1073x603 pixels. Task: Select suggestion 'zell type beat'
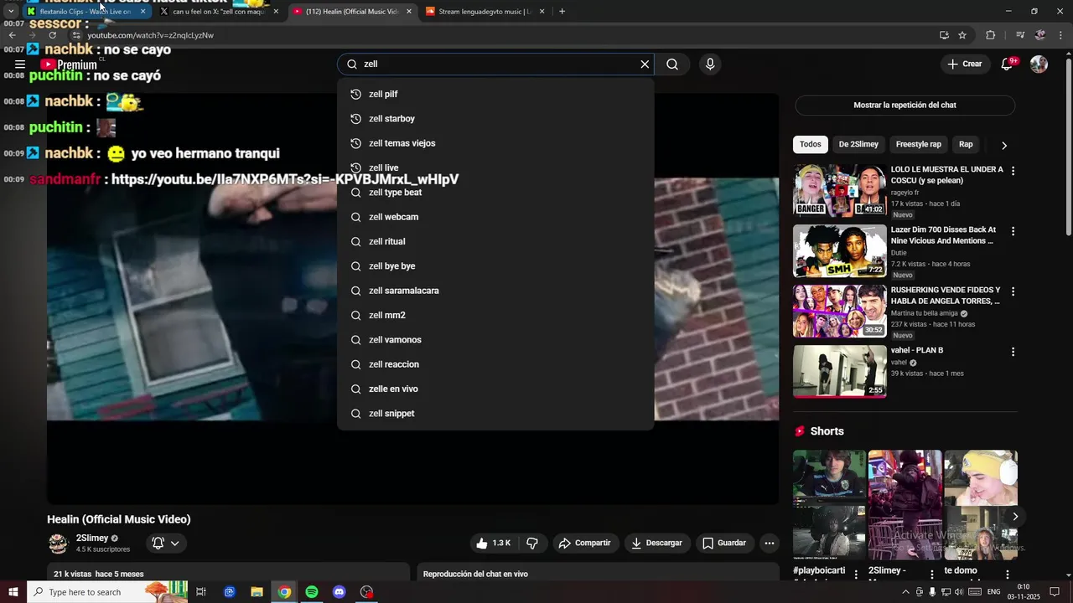[x=495, y=193]
